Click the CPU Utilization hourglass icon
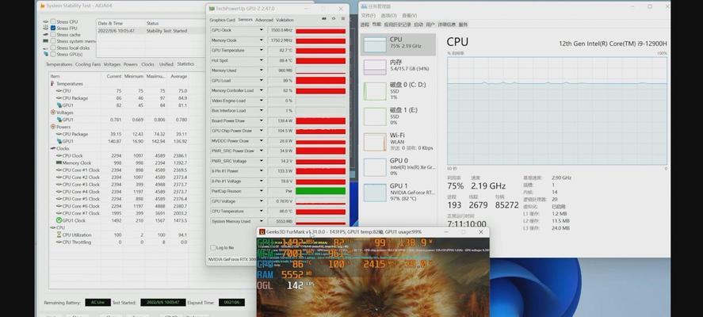This screenshot has width=703, height=317. pos(59,235)
